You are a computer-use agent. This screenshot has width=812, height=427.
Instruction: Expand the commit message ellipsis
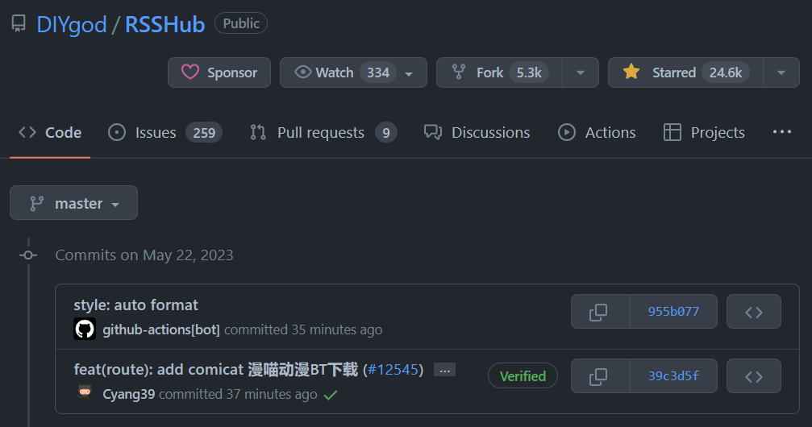pos(444,370)
